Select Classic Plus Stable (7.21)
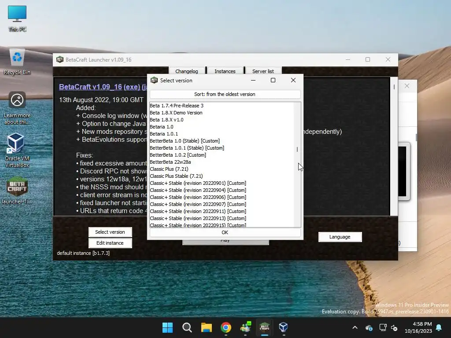 pyautogui.click(x=222, y=176)
